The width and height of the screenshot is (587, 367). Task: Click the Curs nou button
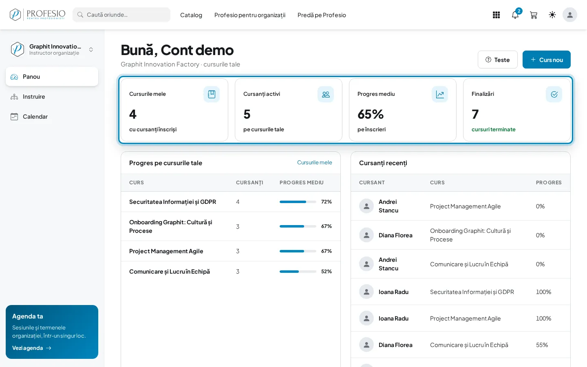(547, 60)
